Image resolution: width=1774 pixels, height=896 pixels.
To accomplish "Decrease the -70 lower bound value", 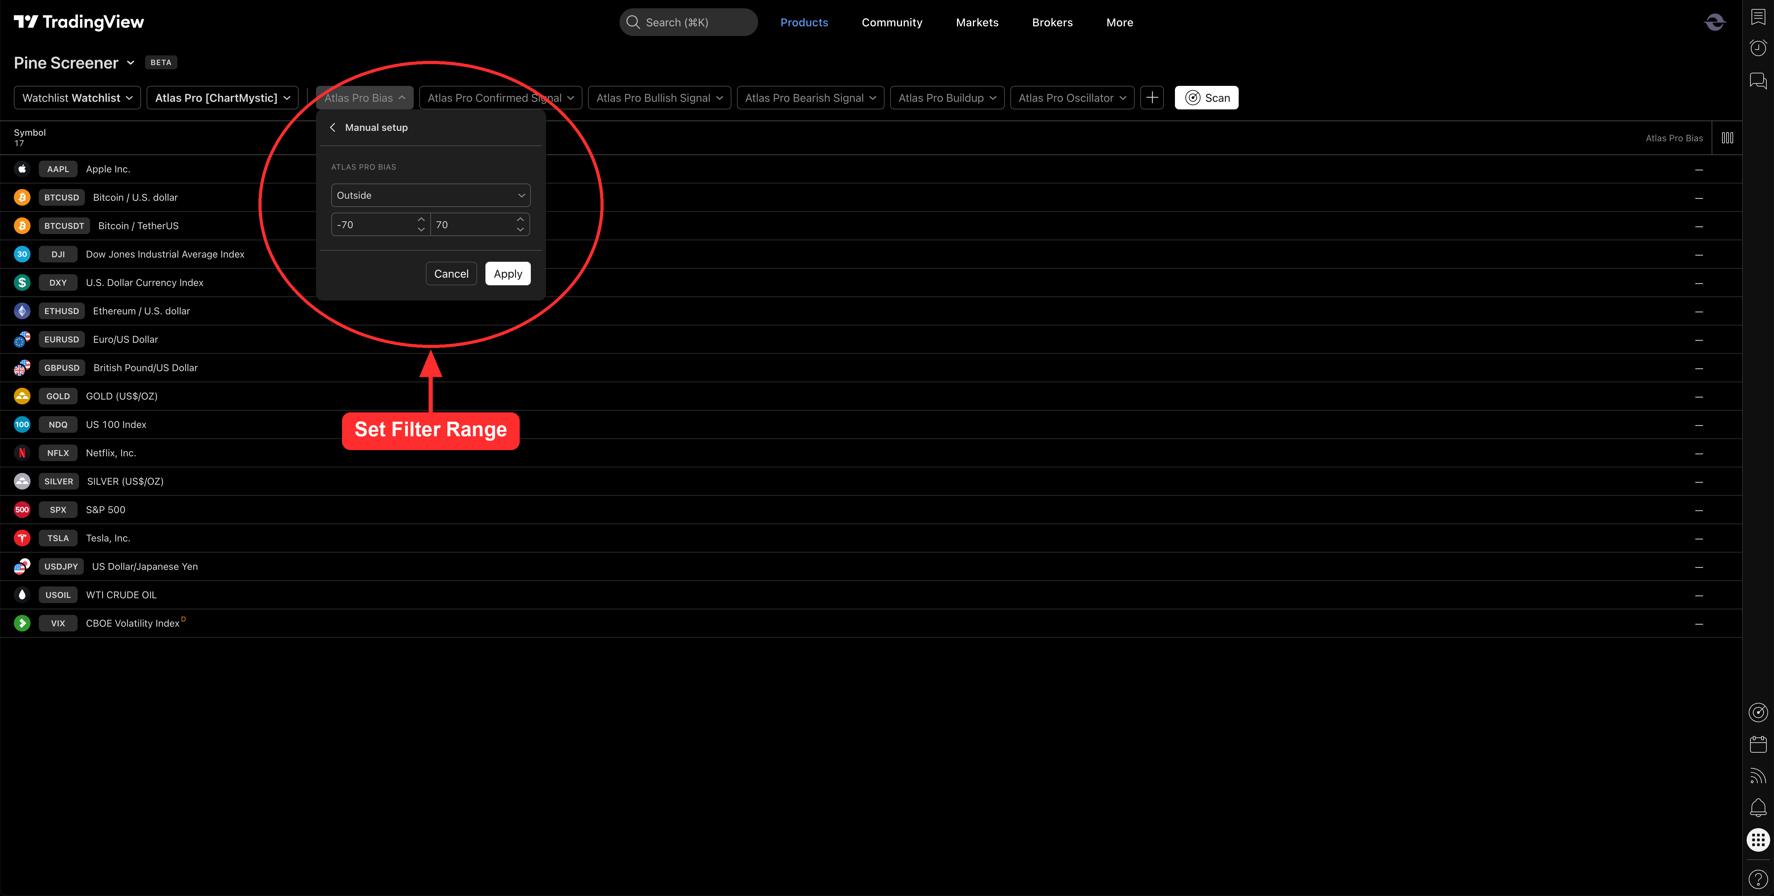I will (x=421, y=230).
